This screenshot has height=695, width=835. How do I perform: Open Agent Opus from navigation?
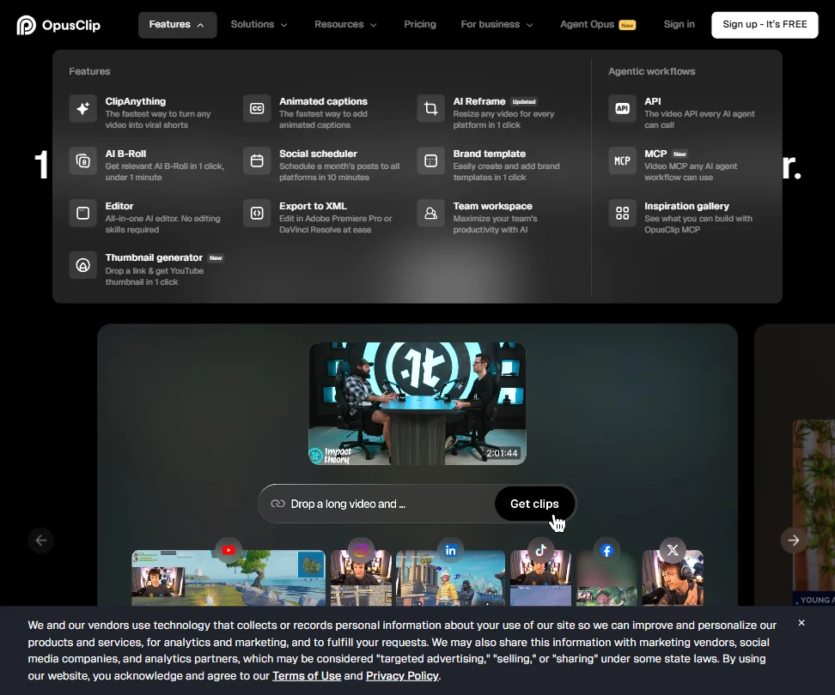click(x=598, y=25)
